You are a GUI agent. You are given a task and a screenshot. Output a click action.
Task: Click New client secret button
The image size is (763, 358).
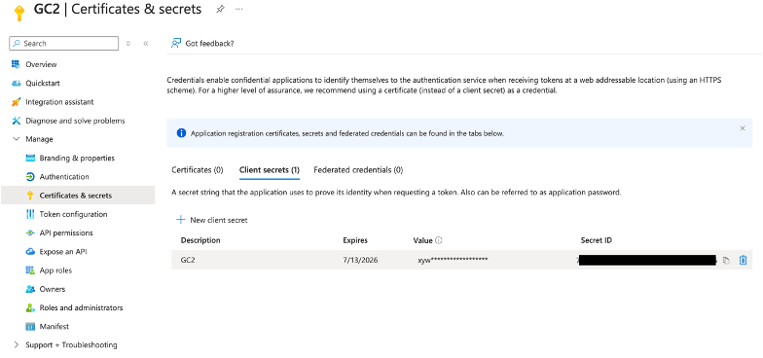point(212,220)
